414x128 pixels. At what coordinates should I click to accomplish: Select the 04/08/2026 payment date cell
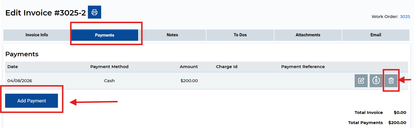click(x=20, y=81)
